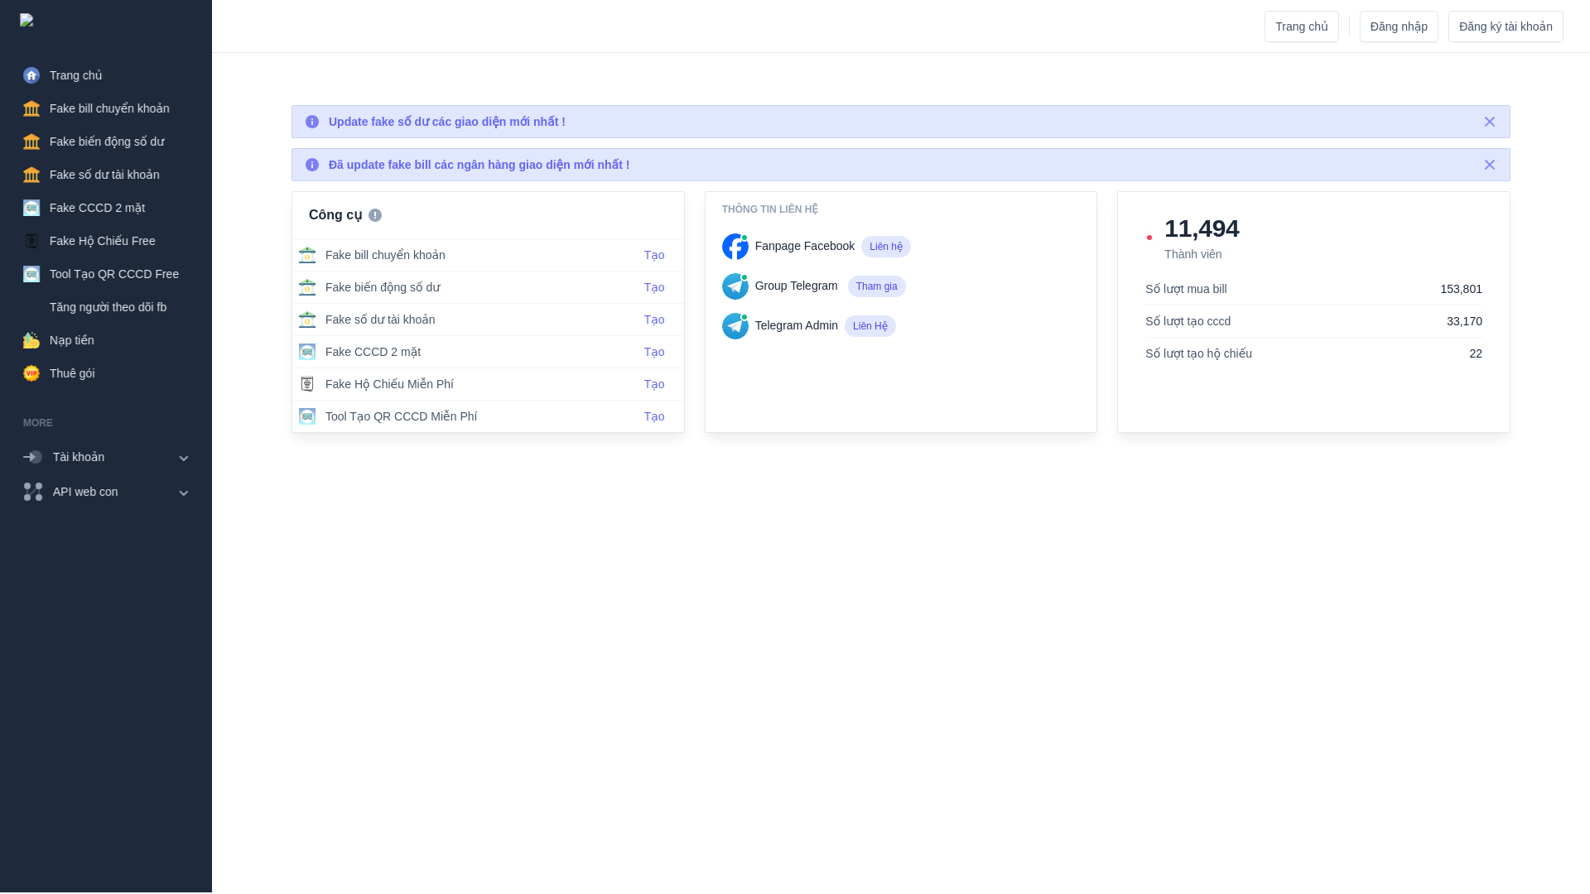The height and width of the screenshot is (894, 1590).
Task: Click Tạo for Fake số dư tài khoản
Action: (654, 320)
